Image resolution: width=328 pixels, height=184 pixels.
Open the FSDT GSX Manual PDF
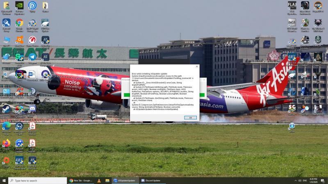coord(32,128)
